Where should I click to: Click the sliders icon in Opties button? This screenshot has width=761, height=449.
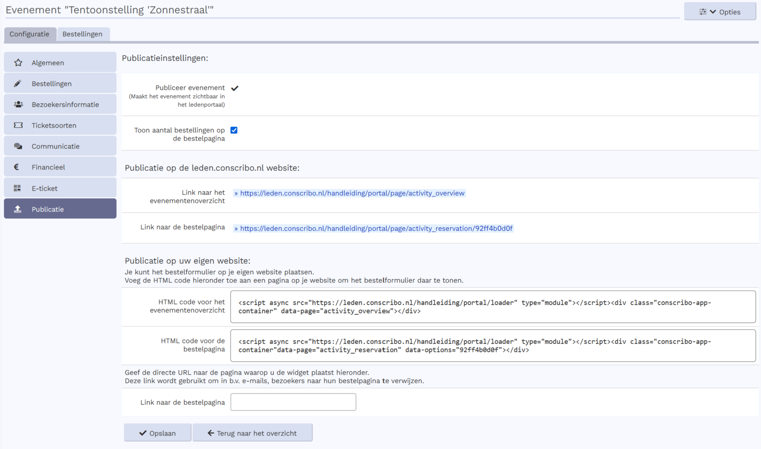pos(703,12)
